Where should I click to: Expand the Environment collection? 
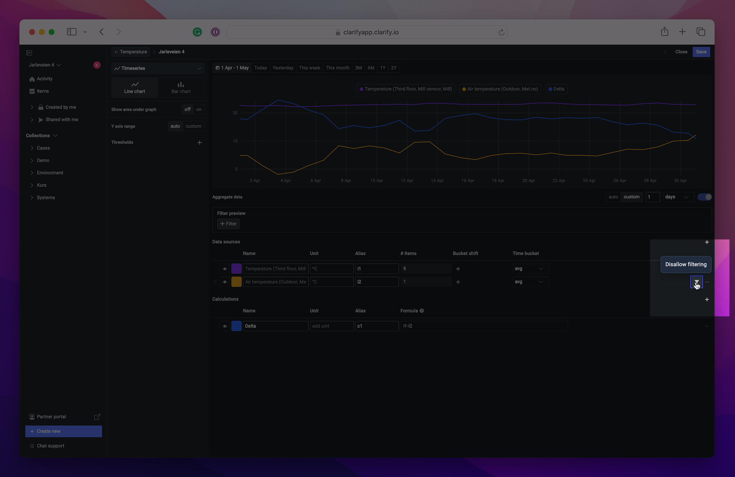tap(32, 173)
